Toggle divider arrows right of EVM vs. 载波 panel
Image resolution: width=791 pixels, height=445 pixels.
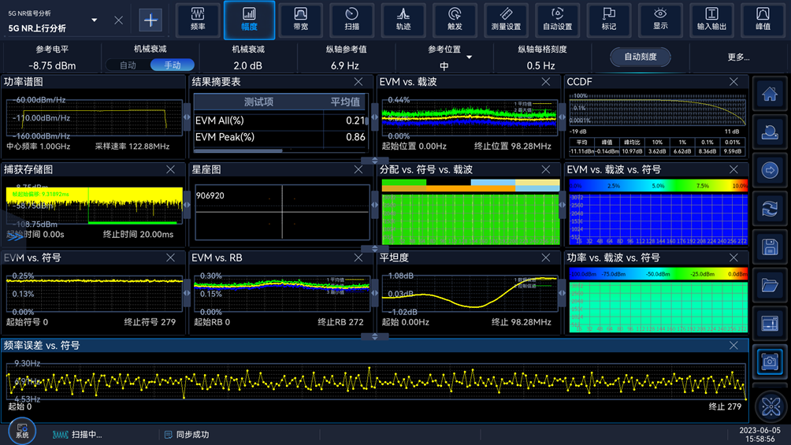click(562, 117)
